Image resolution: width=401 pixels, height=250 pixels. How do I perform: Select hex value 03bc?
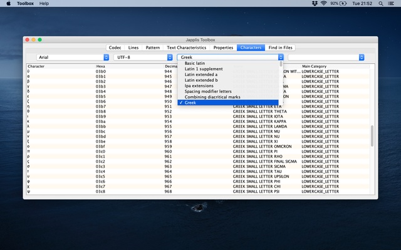pos(101,131)
